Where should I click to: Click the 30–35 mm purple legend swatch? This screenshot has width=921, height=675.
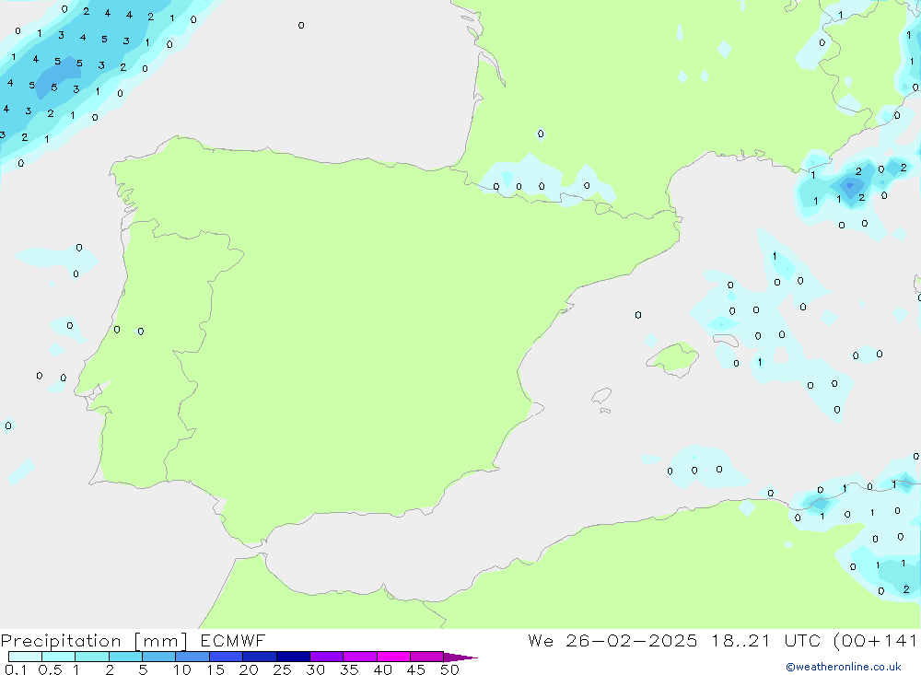tap(327, 657)
